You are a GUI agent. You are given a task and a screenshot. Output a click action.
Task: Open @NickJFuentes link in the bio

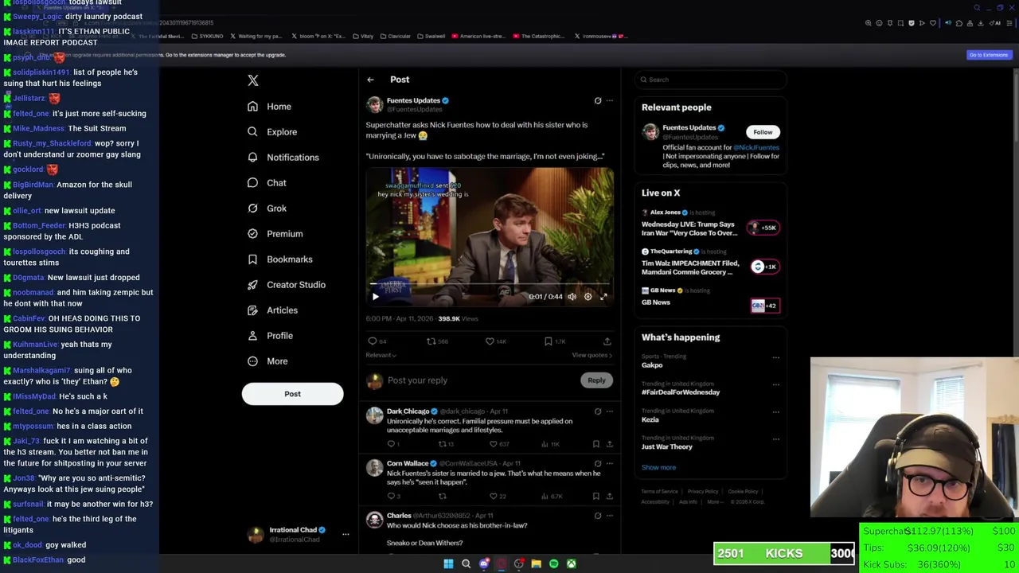[x=756, y=148]
